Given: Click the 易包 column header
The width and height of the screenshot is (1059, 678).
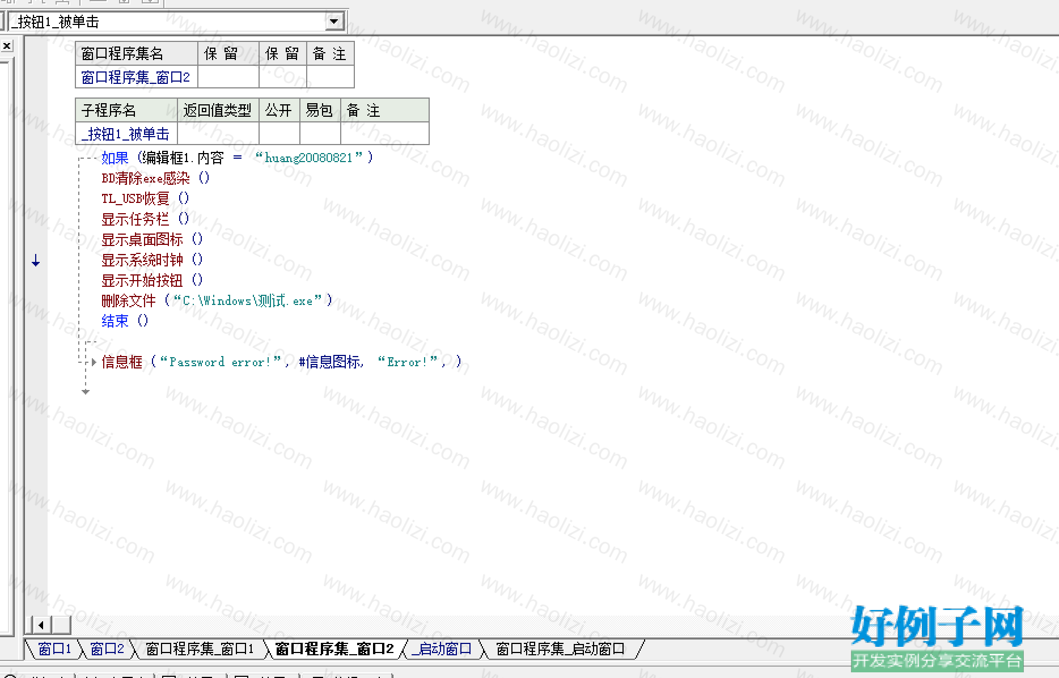Looking at the screenshot, I should (320, 111).
